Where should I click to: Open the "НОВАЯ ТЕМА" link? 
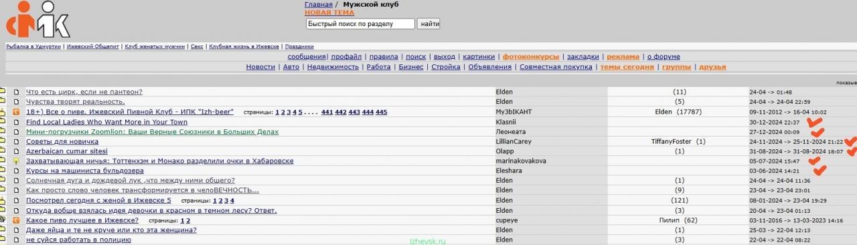[x=329, y=13]
